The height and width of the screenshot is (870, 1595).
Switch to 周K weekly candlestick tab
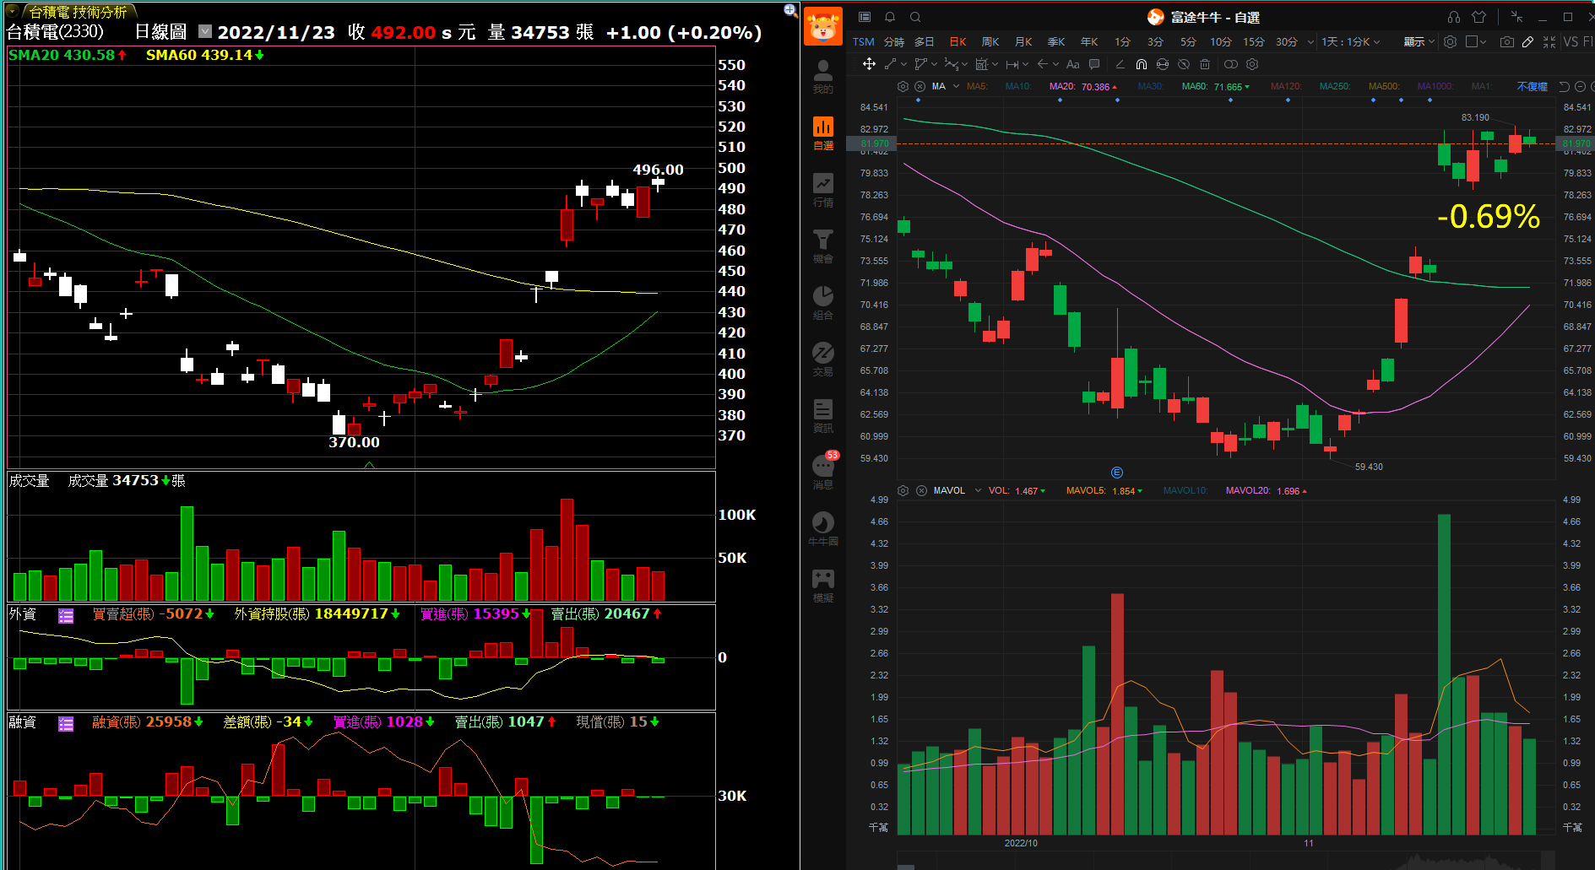coord(990,41)
